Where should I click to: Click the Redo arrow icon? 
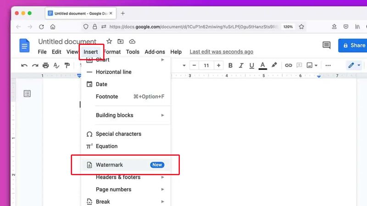click(35, 65)
